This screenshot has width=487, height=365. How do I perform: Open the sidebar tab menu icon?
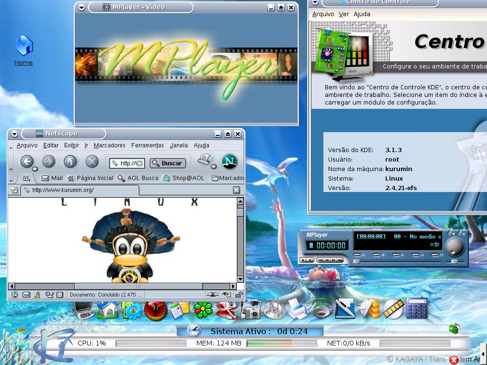[x=27, y=179]
